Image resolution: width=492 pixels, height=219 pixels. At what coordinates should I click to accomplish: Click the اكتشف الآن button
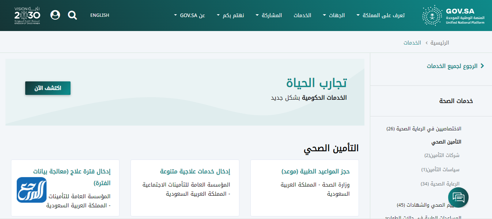click(48, 88)
